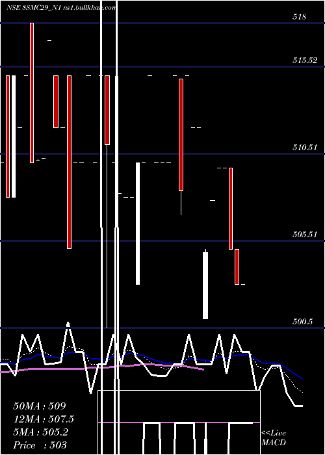Click the <<Live MACD label

coord(274,437)
